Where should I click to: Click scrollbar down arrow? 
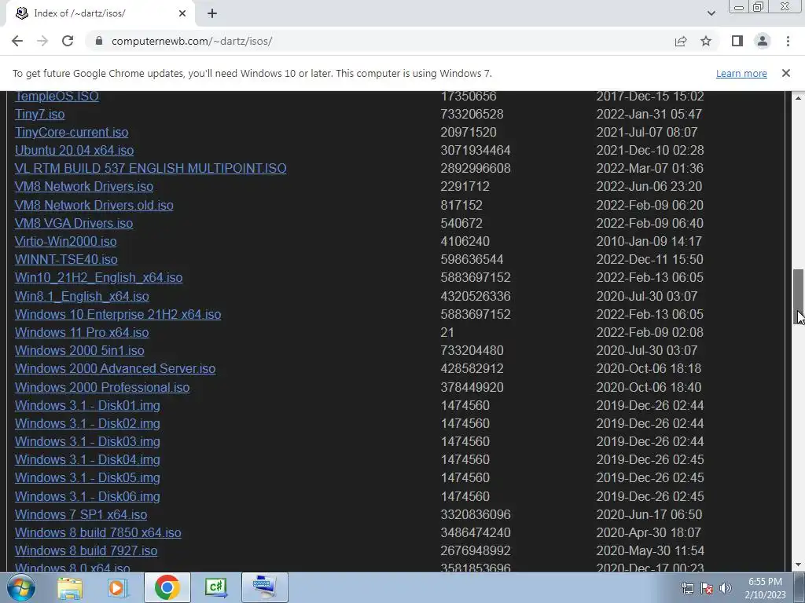click(x=799, y=565)
